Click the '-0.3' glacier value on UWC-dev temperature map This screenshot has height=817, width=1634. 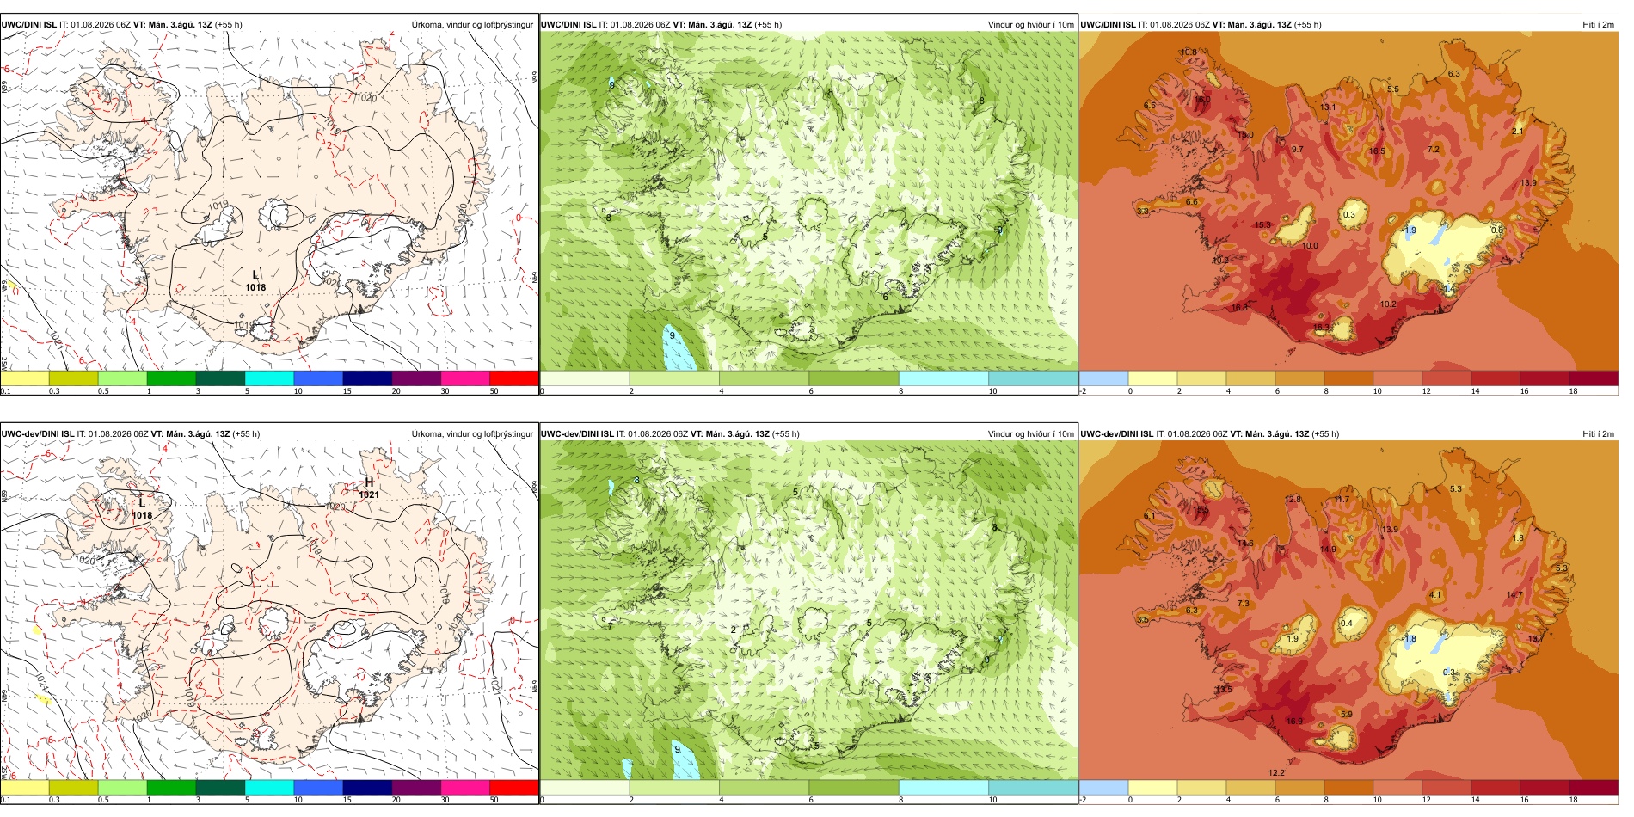click(1448, 673)
